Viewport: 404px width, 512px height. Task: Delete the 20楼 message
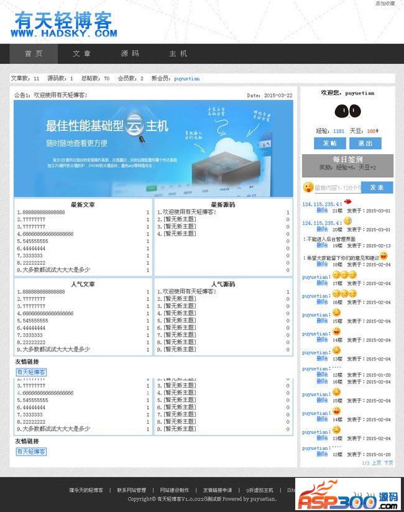322,229
